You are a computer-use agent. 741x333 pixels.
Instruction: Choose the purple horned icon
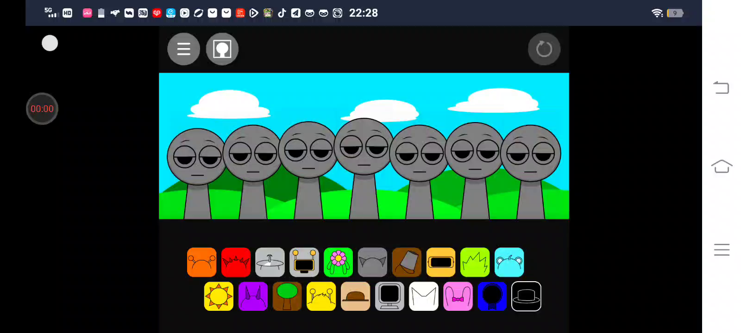253,296
